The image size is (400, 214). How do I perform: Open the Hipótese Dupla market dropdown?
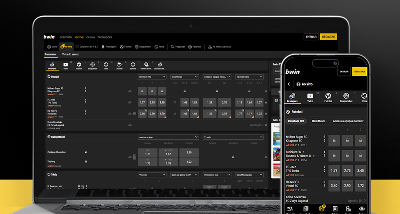(x=249, y=77)
